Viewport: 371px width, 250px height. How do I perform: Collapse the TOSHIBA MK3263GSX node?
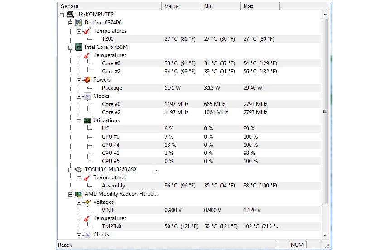(70, 169)
